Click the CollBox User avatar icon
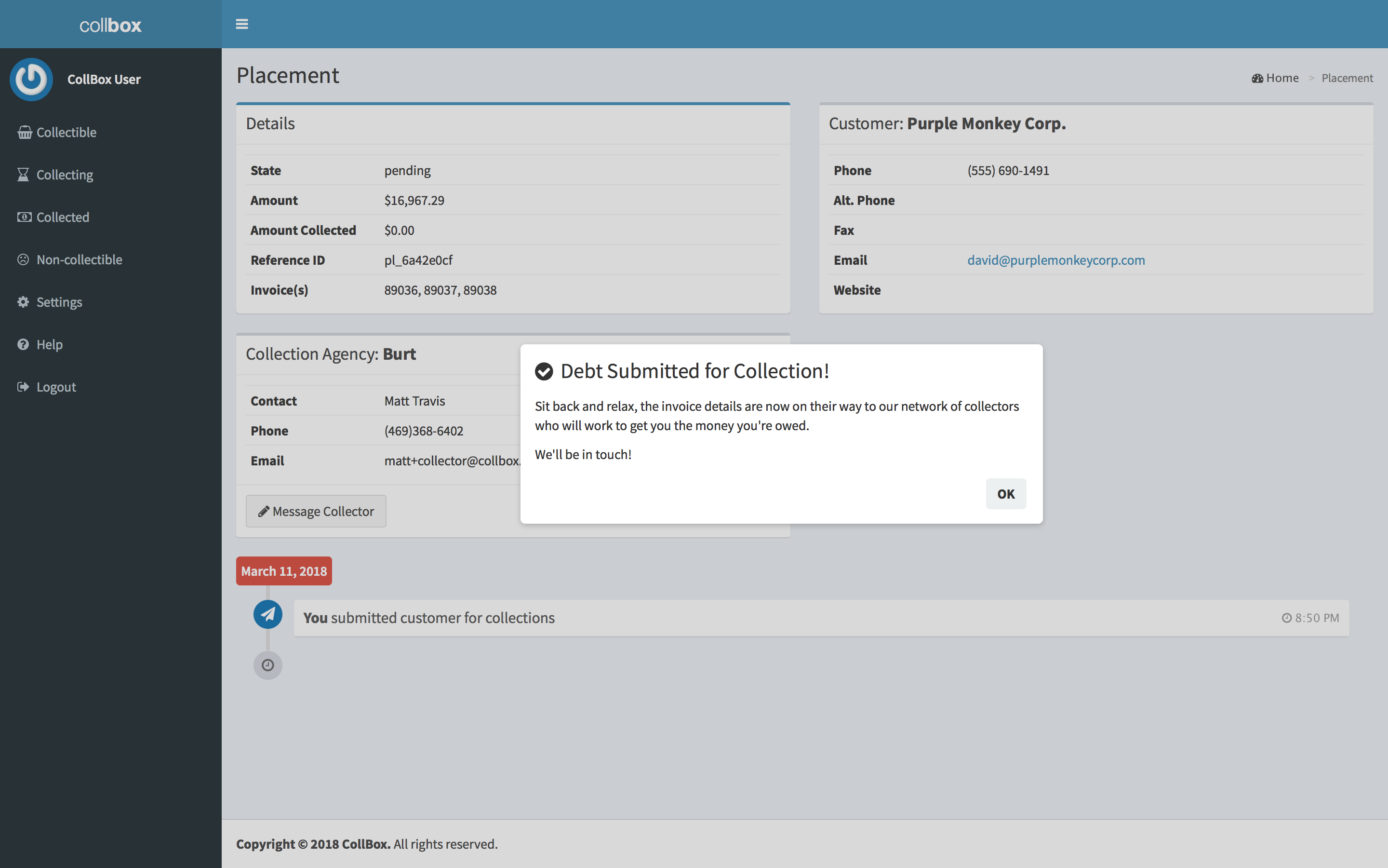Screen dimensions: 1388x868 [x=31, y=79]
